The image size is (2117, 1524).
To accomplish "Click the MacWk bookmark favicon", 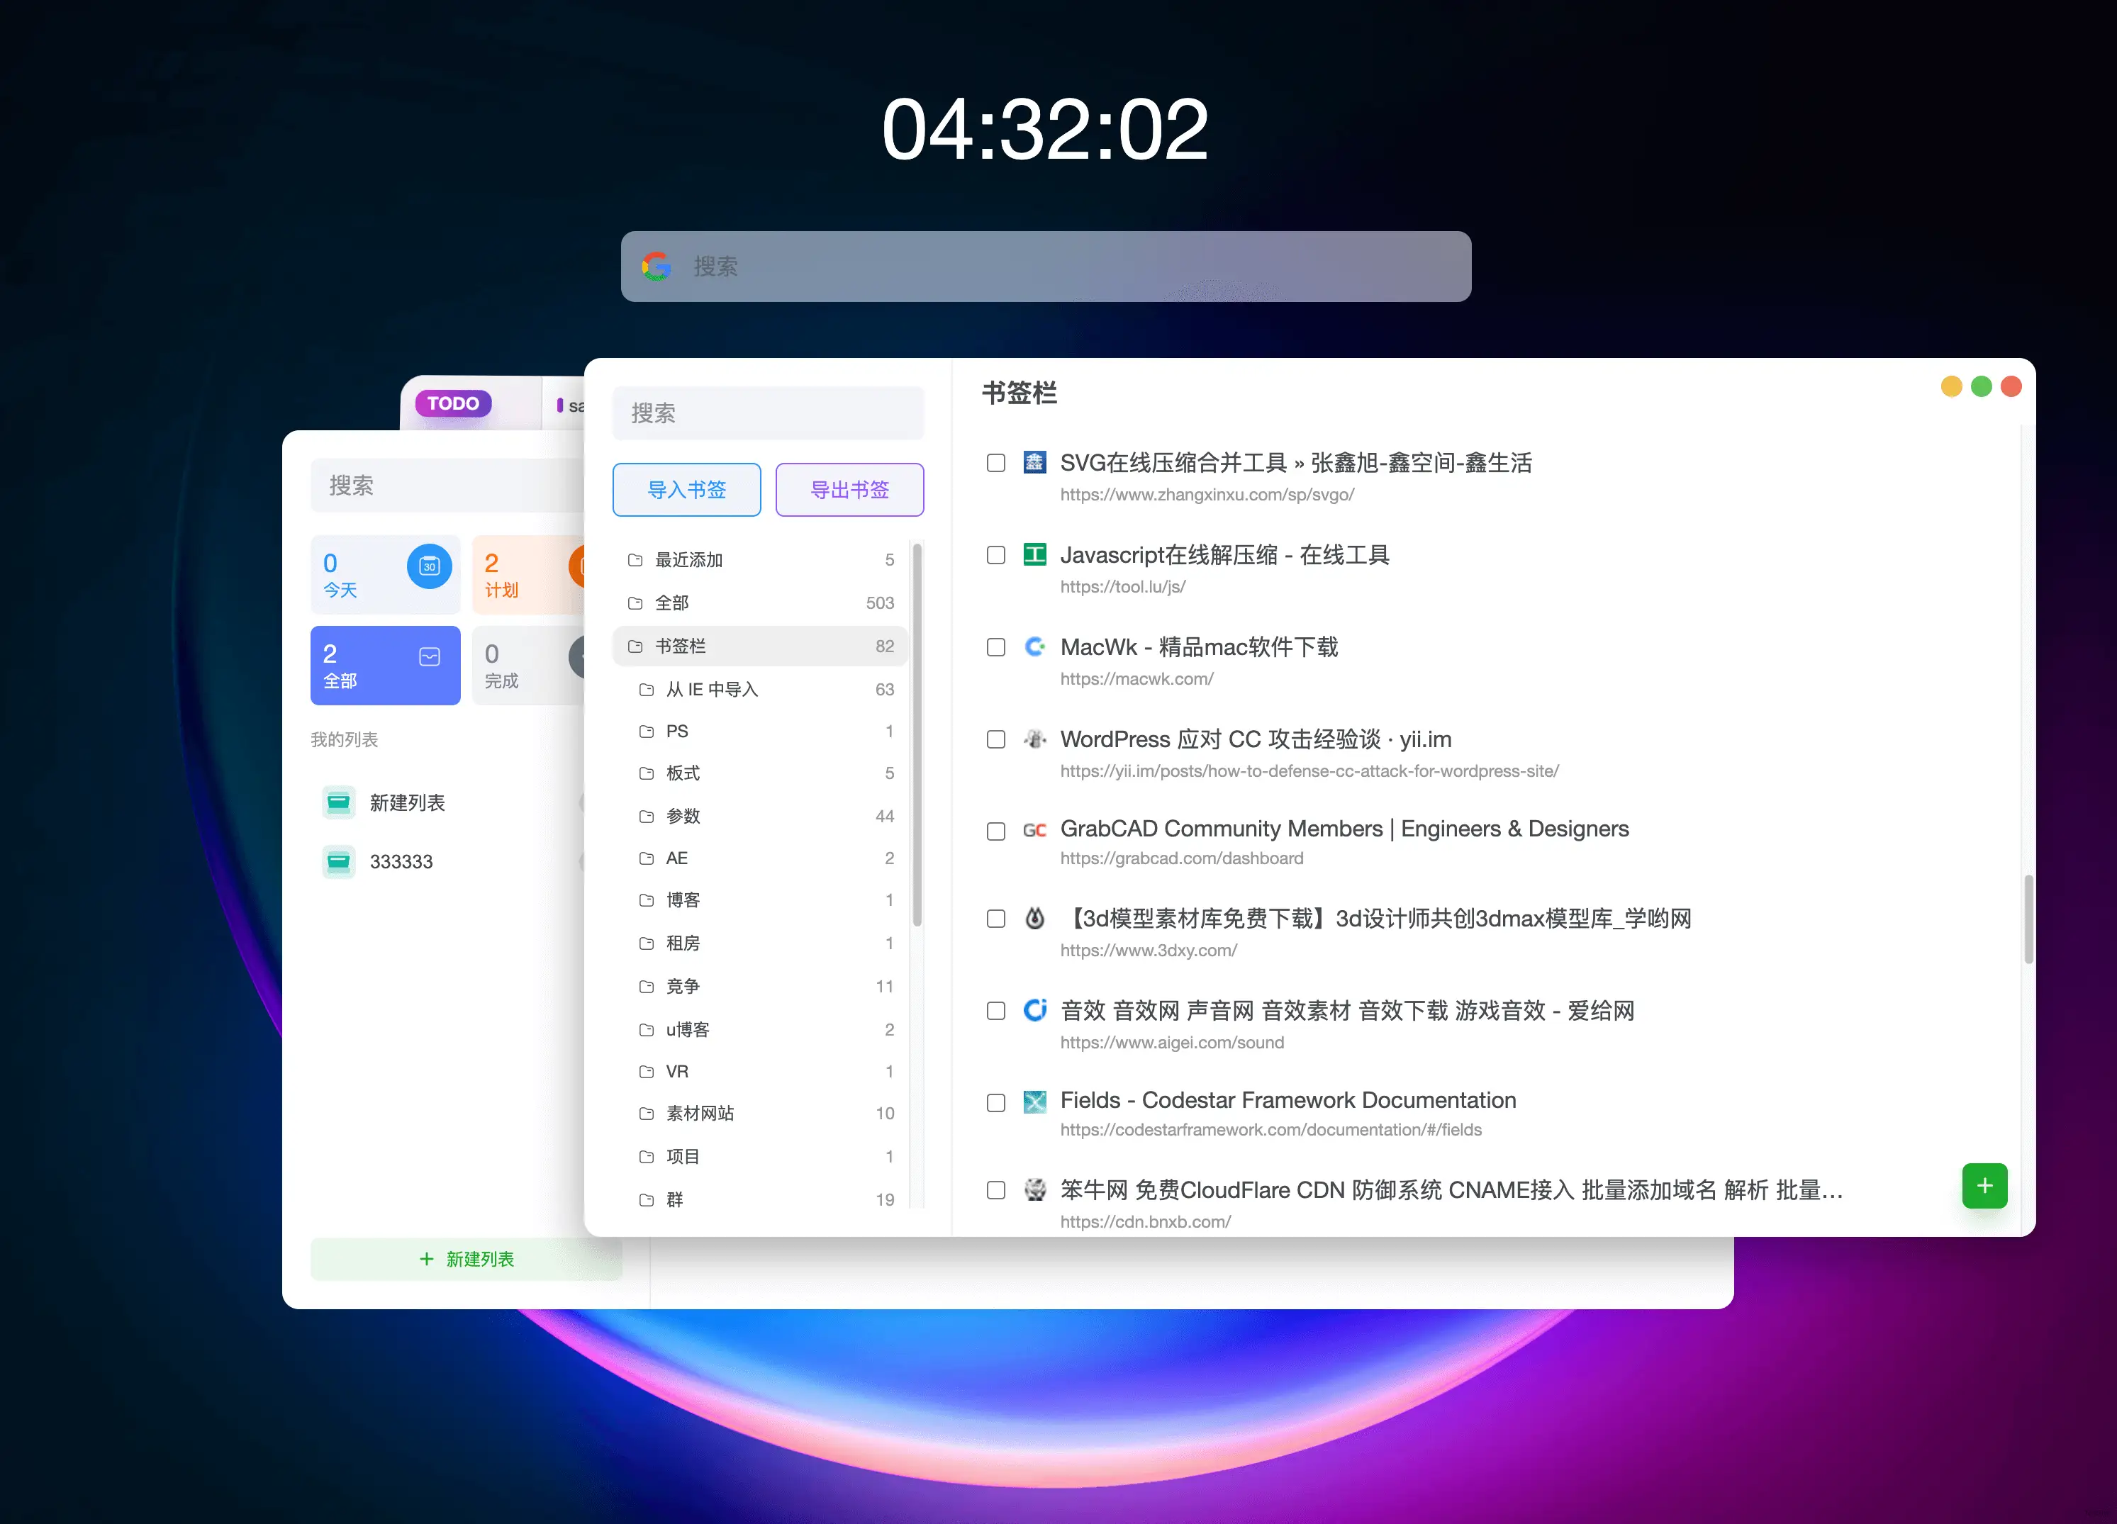I will [x=1034, y=646].
